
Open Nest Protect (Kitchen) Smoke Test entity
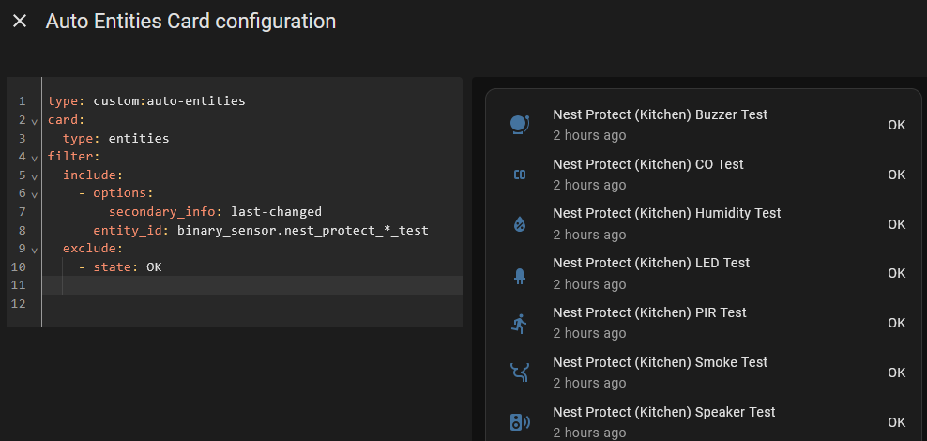(x=660, y=362)
